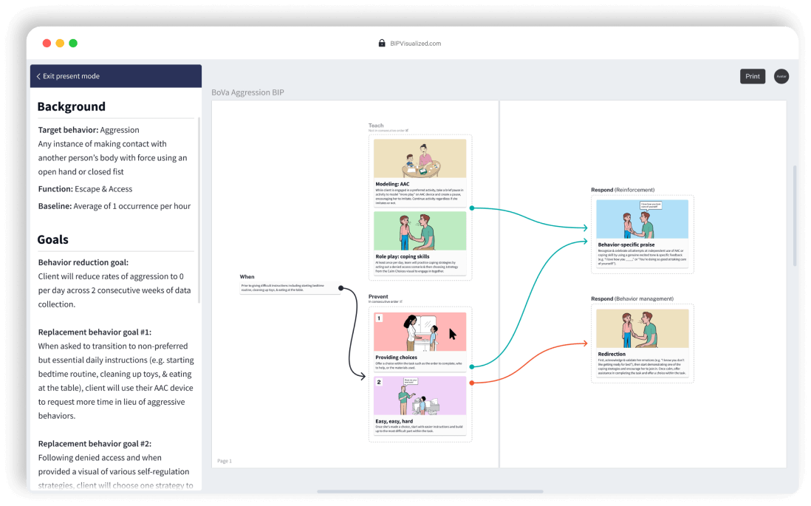Click the black connector dot on the When card
The width and height of the screenshot is (811, 506).
coord(340,287)
